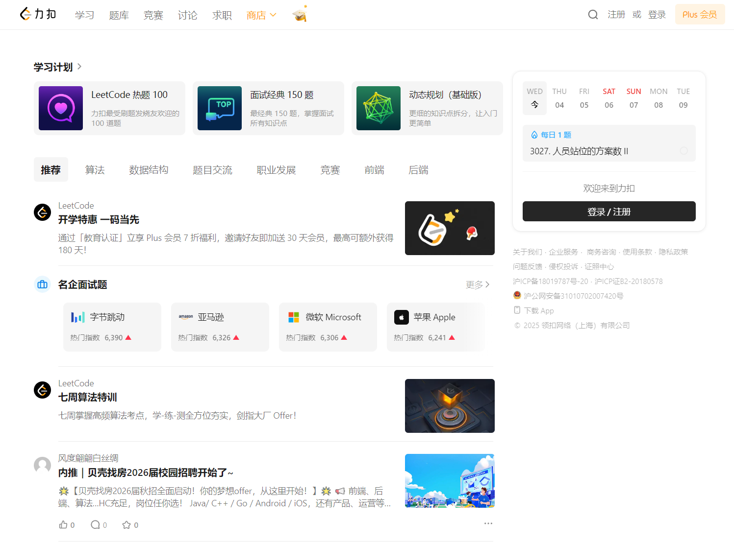Click the LeetCode 力扣 logo
Viewport: 734px width, 543px height.
click(38, 14)
